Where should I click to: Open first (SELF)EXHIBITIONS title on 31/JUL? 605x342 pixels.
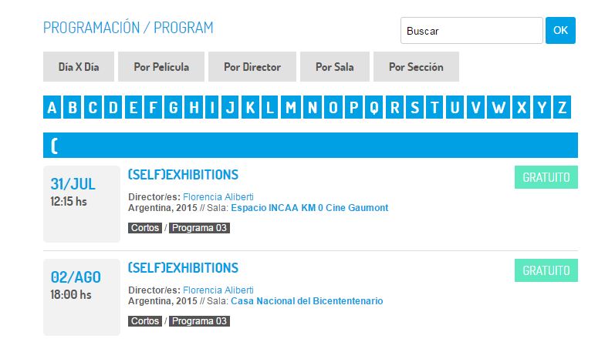tap(183, 175)
